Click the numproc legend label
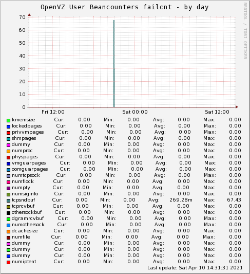Screen dimensions: 250x274 coord(22,151)
